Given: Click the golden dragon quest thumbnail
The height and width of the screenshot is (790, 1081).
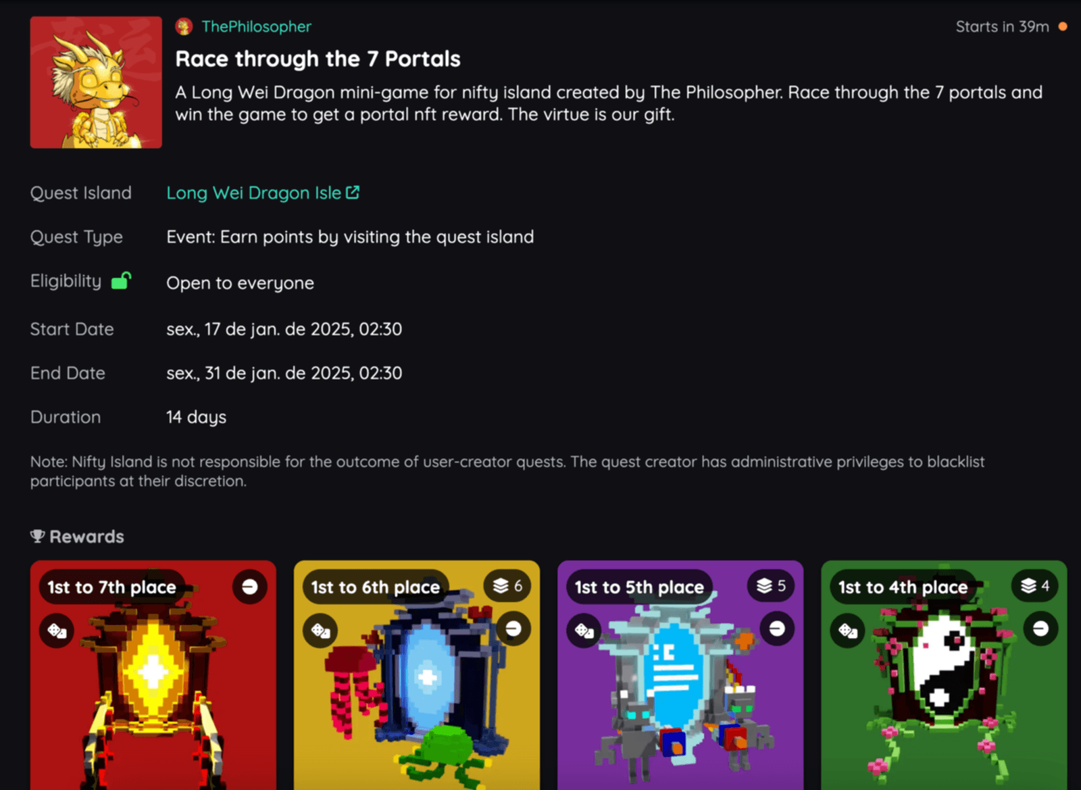Looking at the screenshot, I should click(96, 82).
